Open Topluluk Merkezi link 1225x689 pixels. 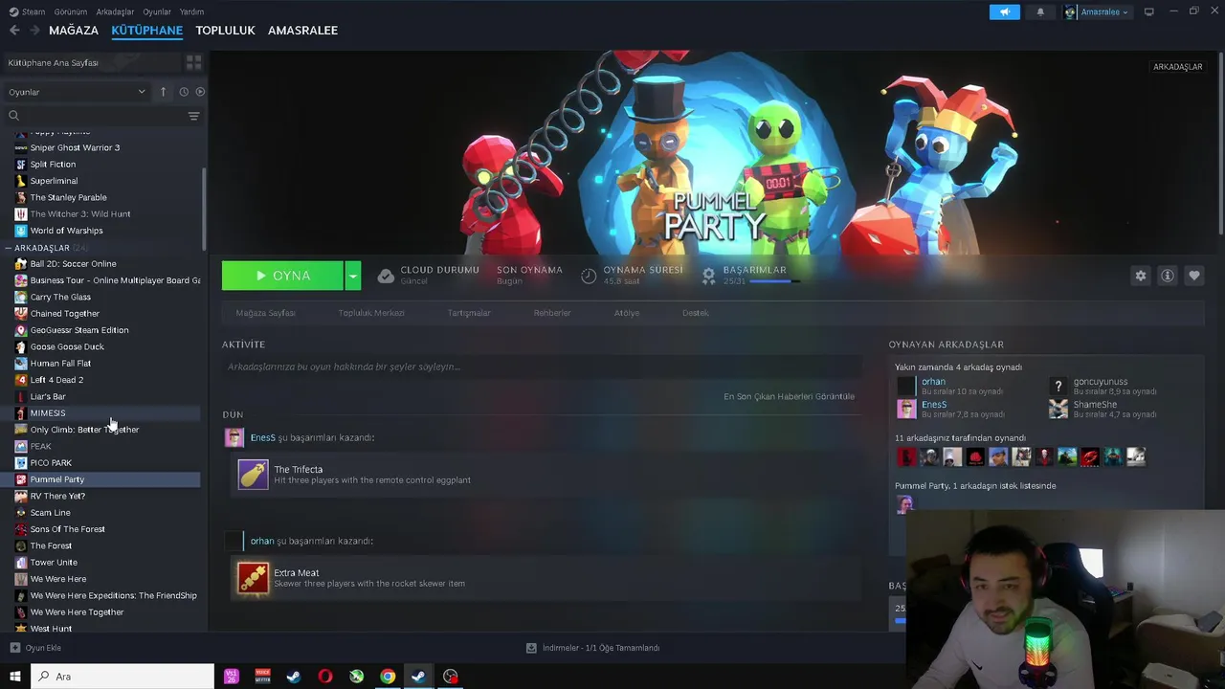click(x=371, y=313)
